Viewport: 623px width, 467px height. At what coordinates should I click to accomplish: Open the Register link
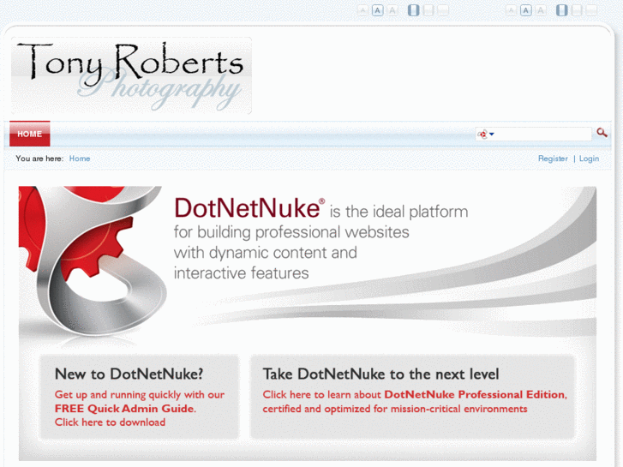[553, 159]
